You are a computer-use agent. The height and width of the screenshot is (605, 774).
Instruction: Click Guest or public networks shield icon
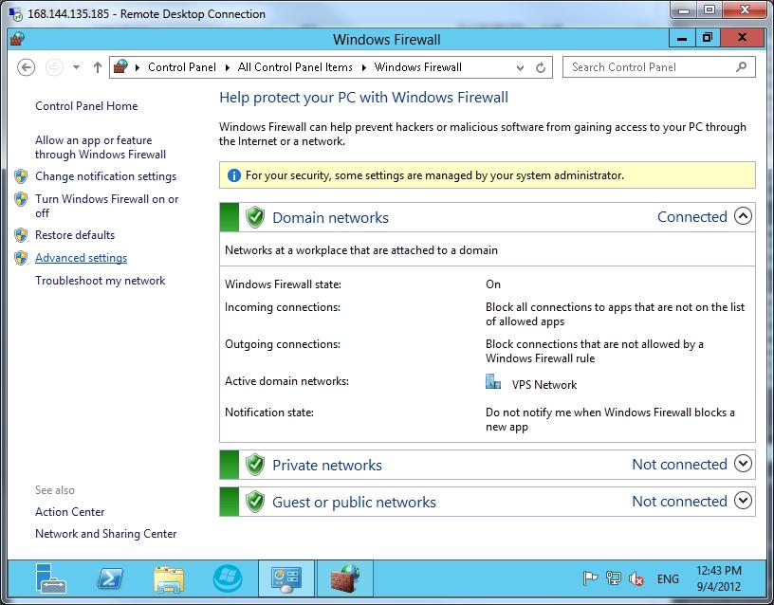(255, 502)
